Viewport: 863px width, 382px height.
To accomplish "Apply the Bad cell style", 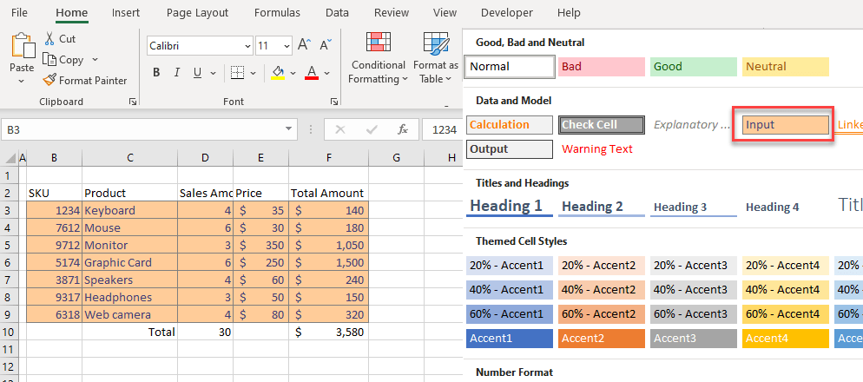I will [x=602, y=67].
